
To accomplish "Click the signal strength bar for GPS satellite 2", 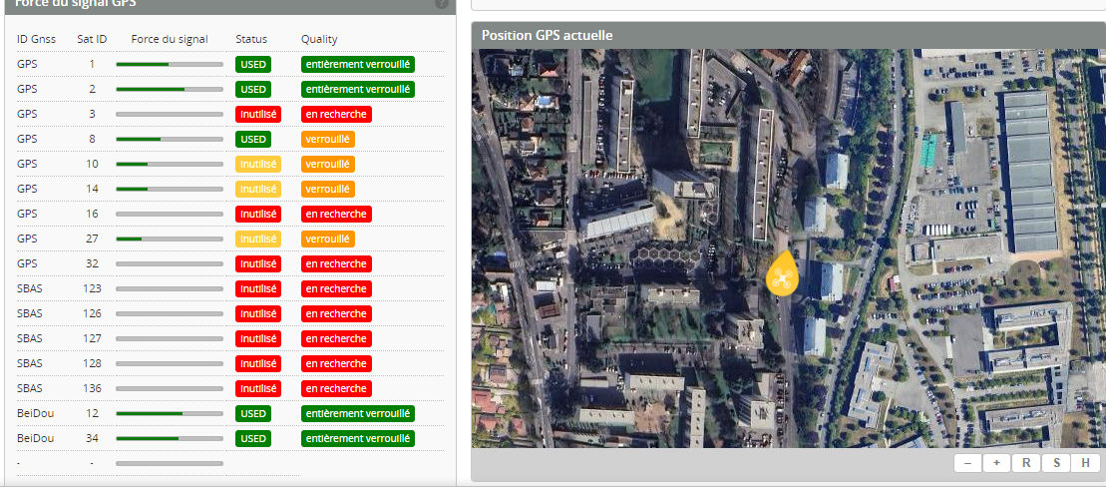I will click(169, 89).
